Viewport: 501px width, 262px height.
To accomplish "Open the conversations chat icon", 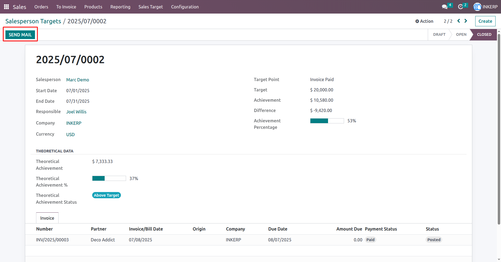I will [445, 7].
